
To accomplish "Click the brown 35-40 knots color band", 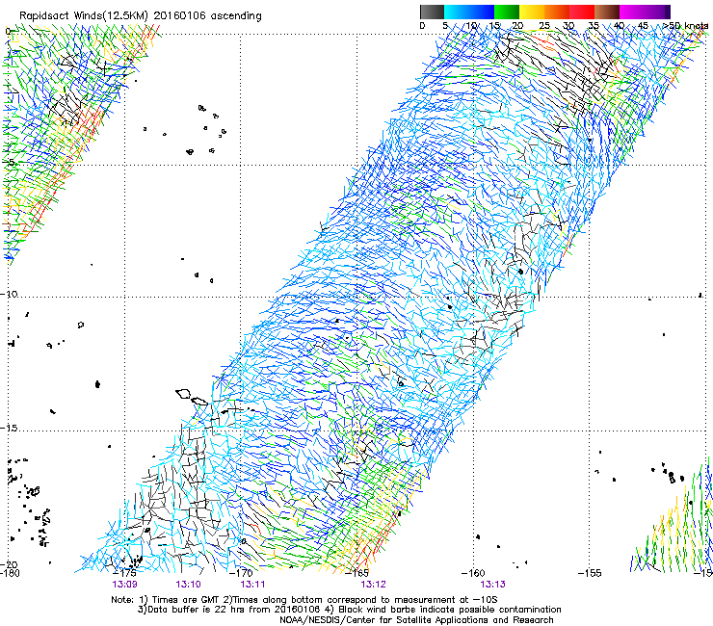I will click(x=607, y=12).
